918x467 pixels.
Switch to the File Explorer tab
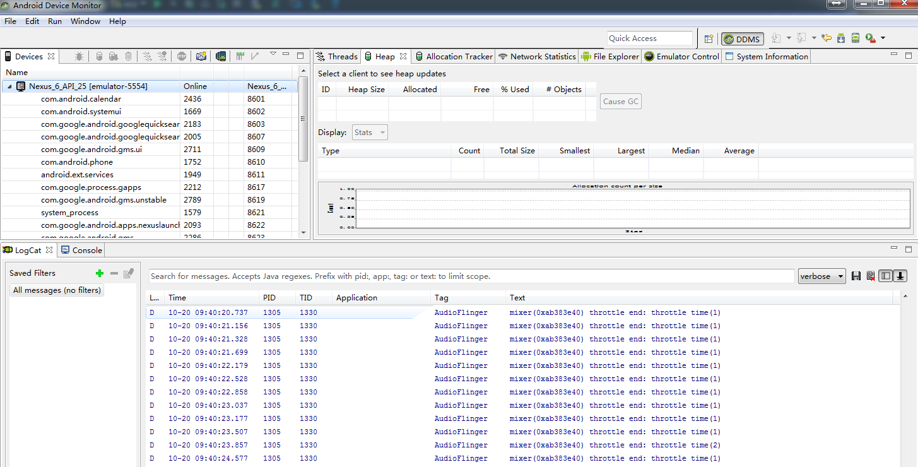[x=610, y=56]
